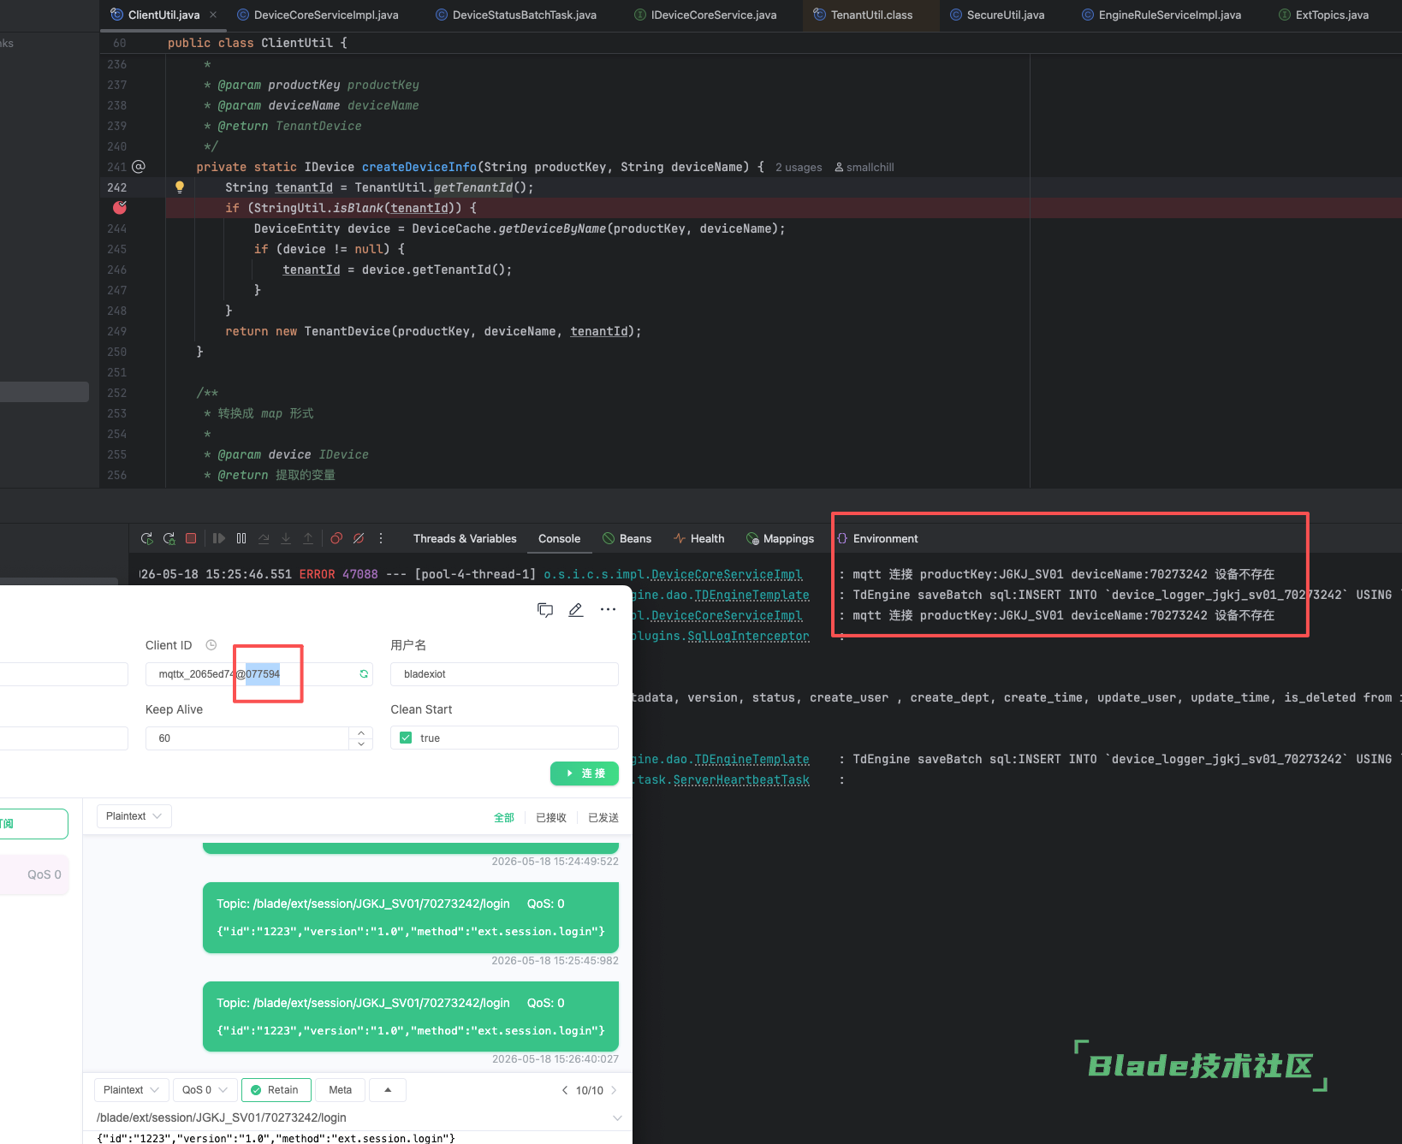
Task: Open the IDeviceCoreService.java tab
Action: (x=705, y=15)
